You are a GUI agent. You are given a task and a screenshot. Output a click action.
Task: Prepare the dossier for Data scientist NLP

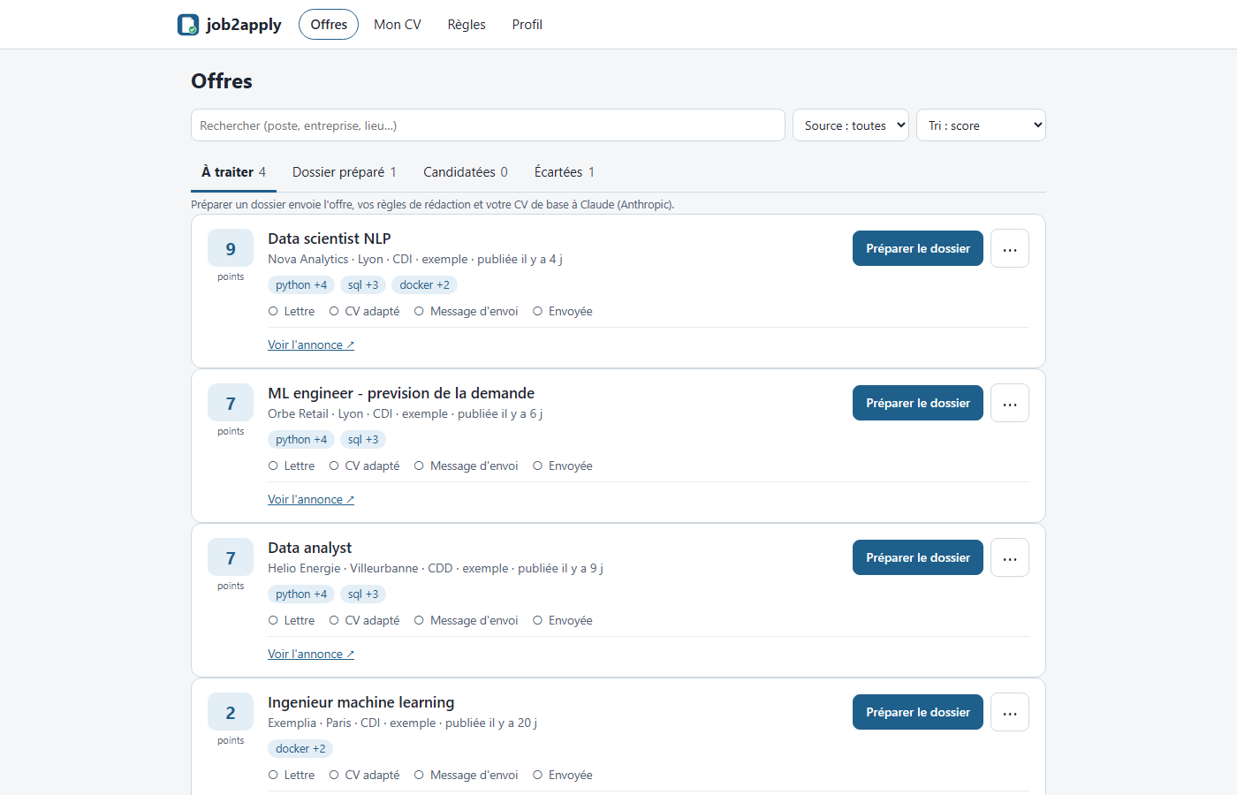918,248
